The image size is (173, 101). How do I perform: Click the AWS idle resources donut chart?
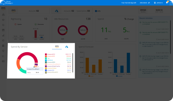click(63, 30)
